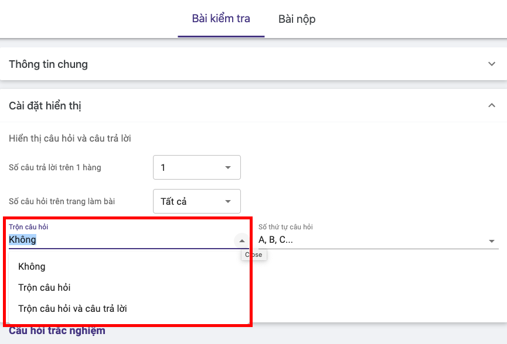Viewport: 507px width, 344px height.
Task: Click the Close tooltip below the dropdown arrow
Action: tap(254, 254)
